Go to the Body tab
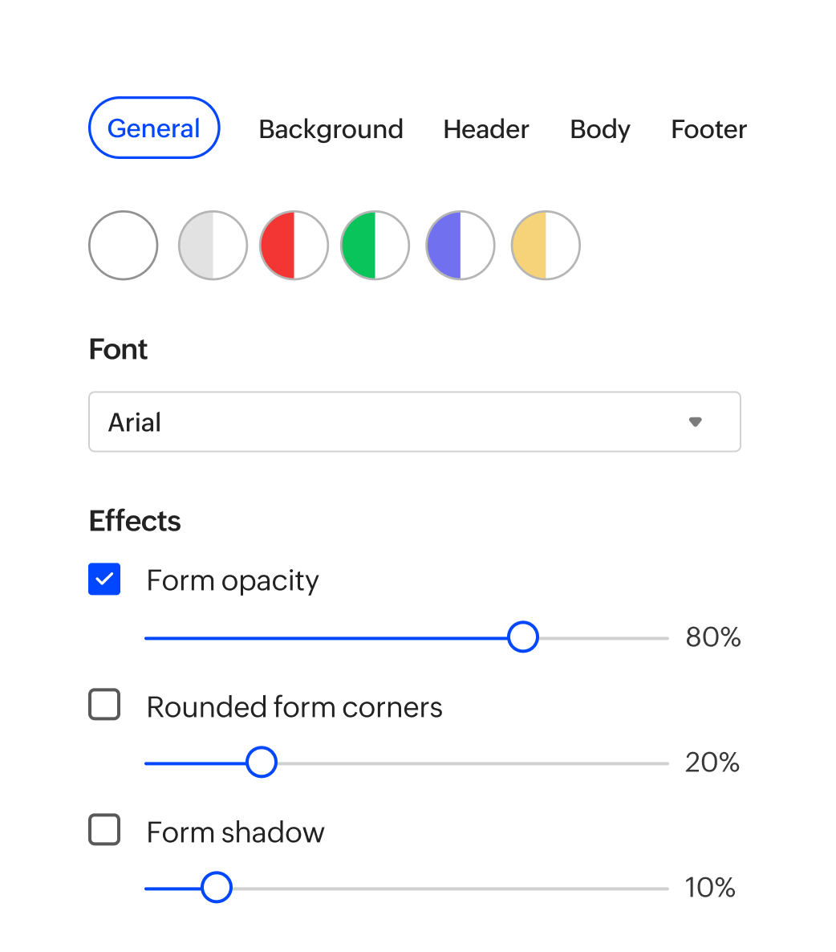 600,129
